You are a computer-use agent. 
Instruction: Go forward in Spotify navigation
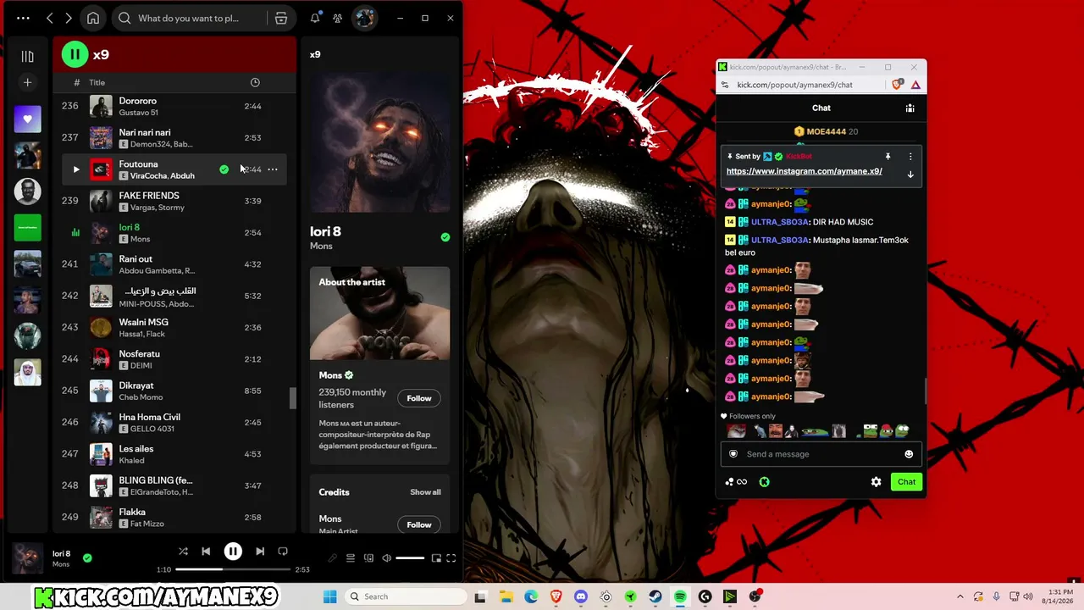point(69,18)
